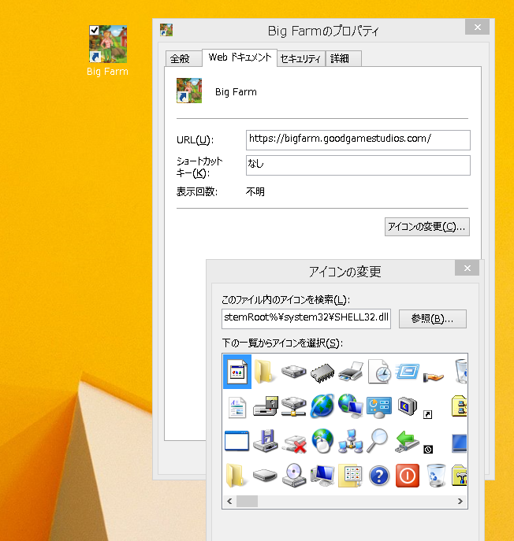Select the floppy disk drive icon
The image size is (514, 541).
[x=266, y=441]
